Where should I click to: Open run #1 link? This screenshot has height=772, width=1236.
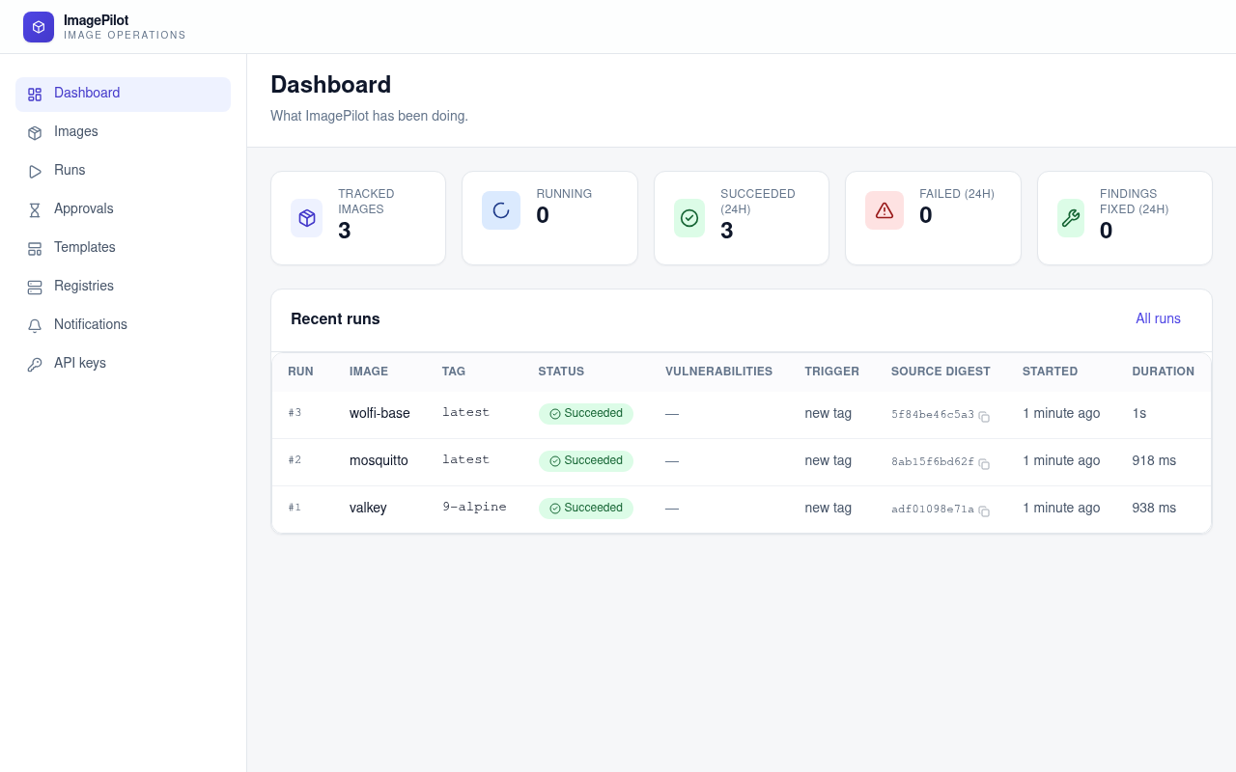[x=295, y=508]
